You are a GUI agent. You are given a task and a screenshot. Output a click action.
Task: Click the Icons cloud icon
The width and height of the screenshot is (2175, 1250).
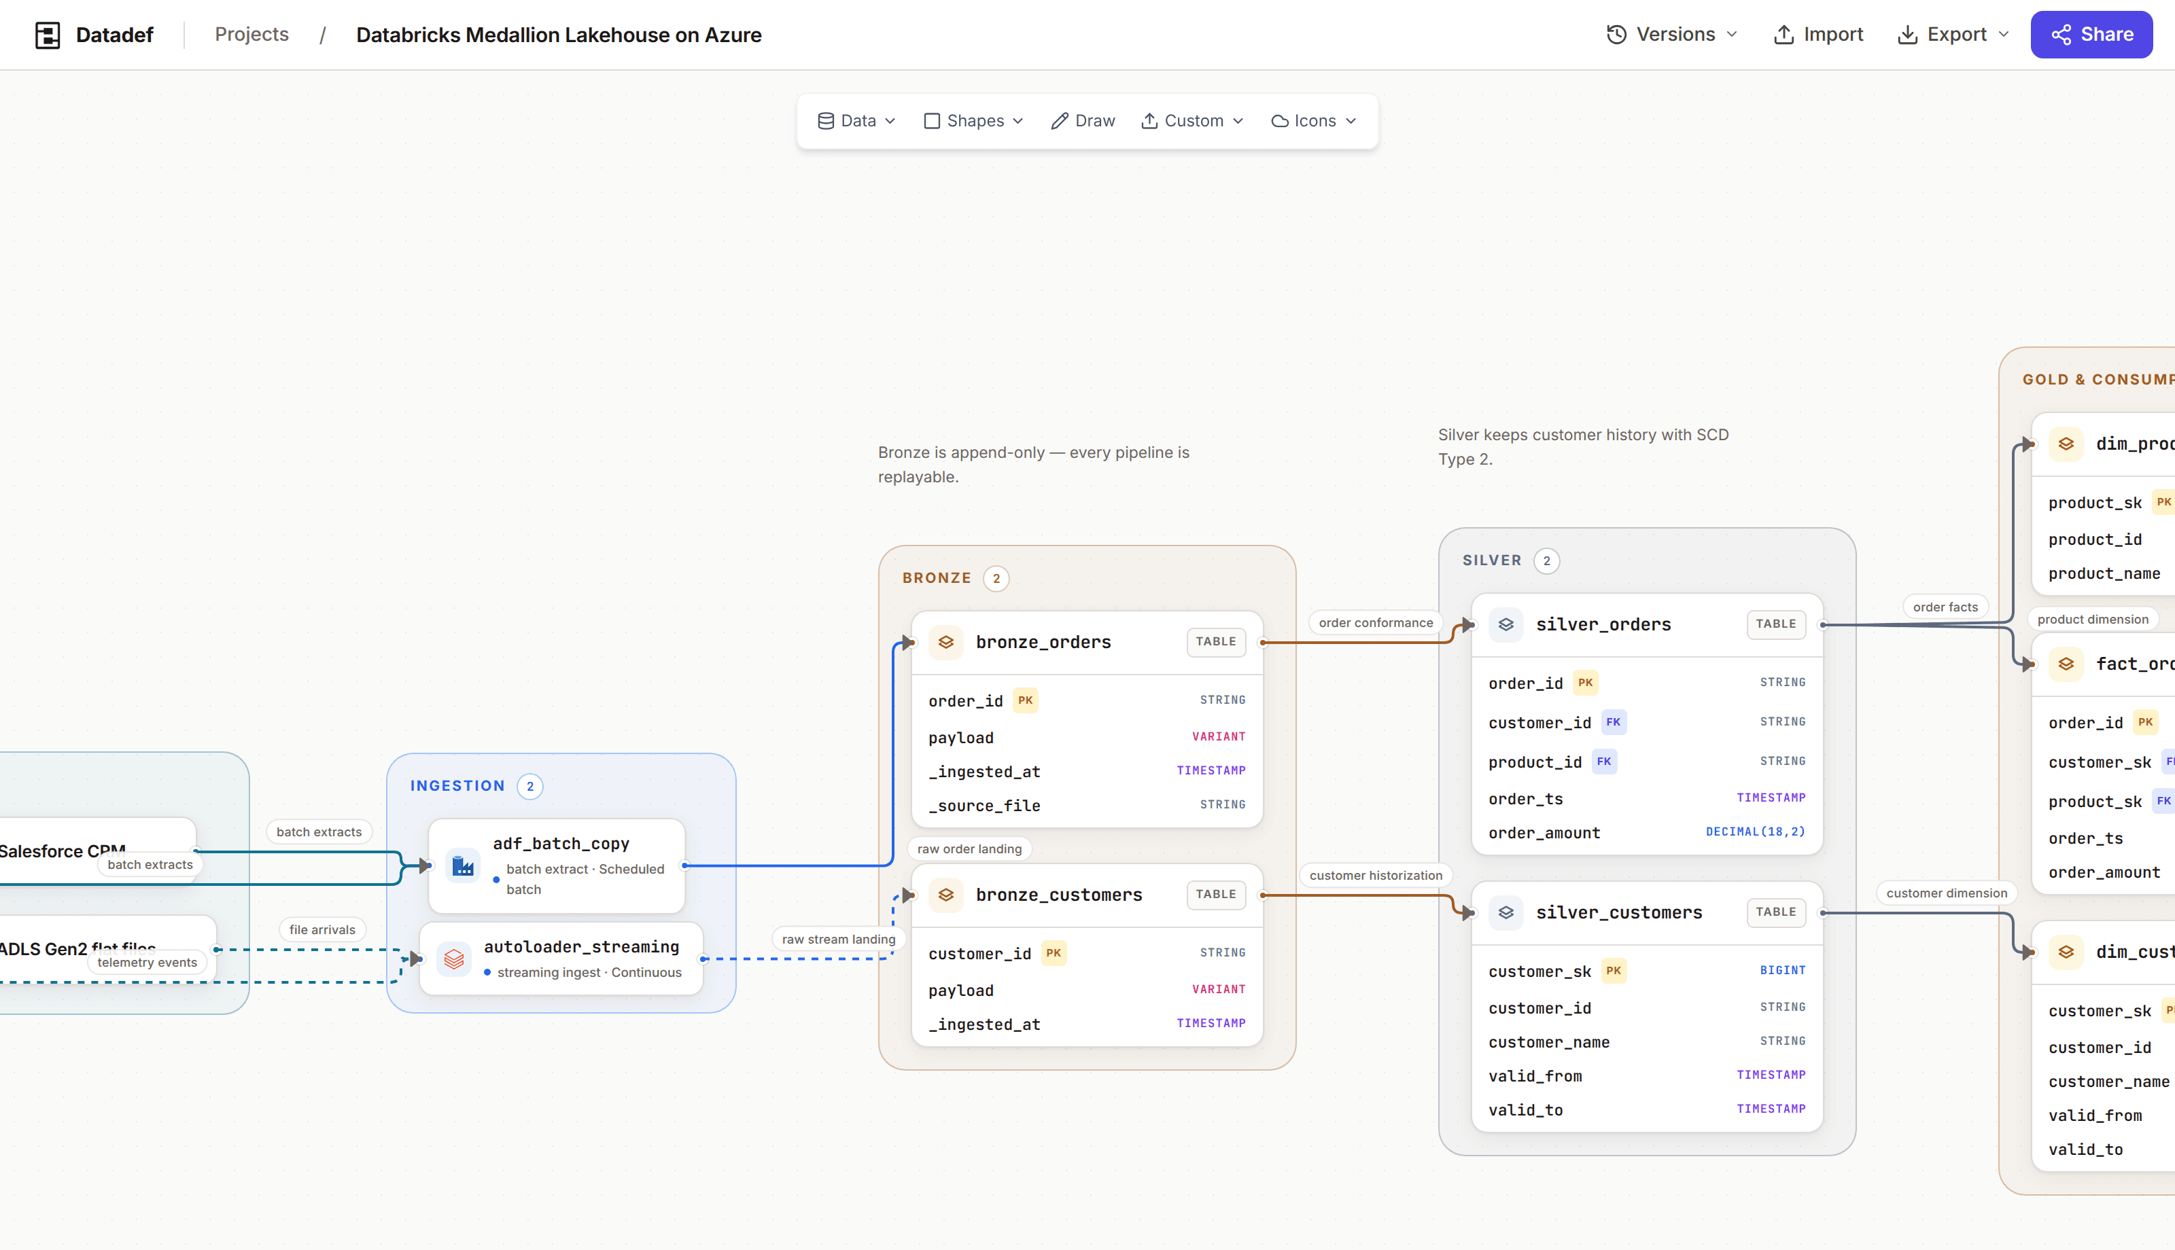1279,121
